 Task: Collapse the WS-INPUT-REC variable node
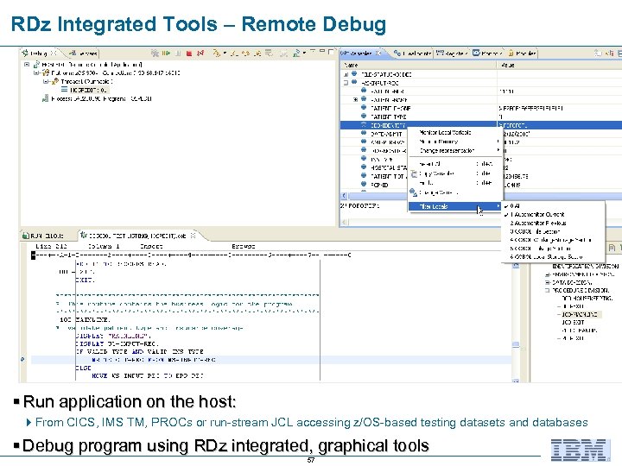[346, 83]
